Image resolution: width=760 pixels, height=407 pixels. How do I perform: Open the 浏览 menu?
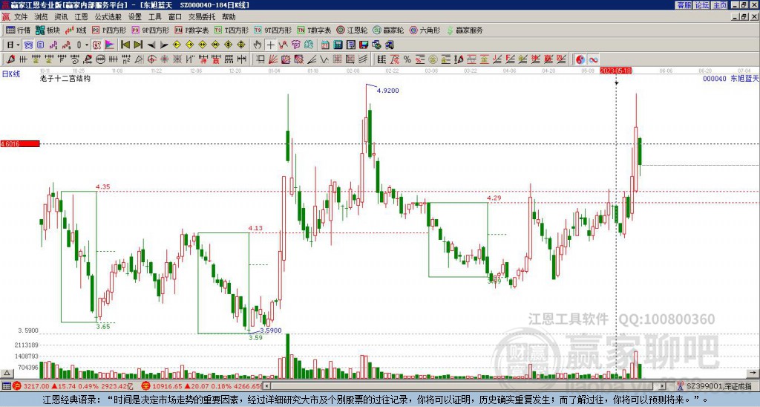click(41, 17)
